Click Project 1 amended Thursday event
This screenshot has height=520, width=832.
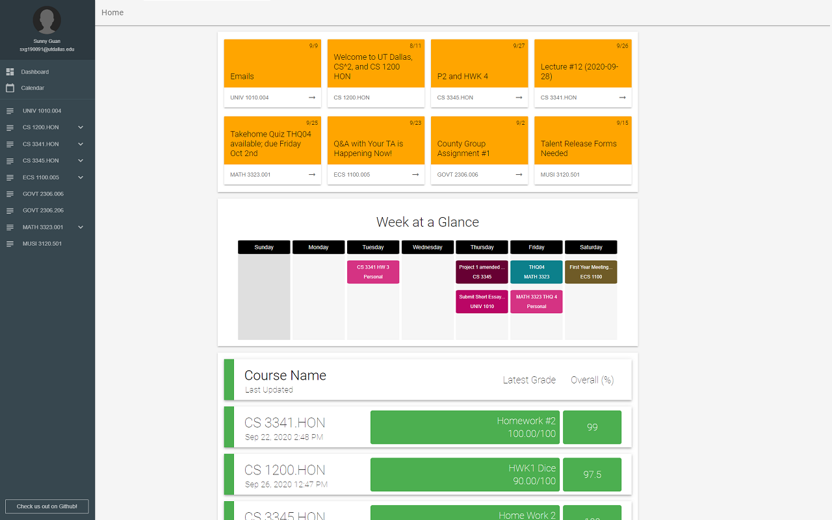[482, 272]
